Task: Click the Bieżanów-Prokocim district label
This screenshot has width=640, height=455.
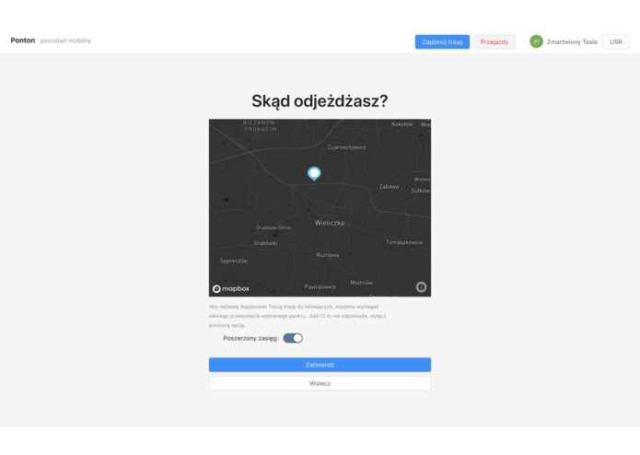Action: pos(261,125)
